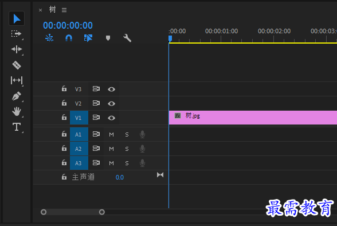Close the 树 sequence tab
The width and height of the screenshot is (337, 226).
pyautogui.click(x=40, y=10)
